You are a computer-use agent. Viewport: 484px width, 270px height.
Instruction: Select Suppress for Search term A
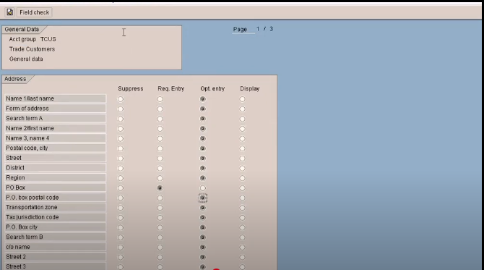[x=121, y=119]
